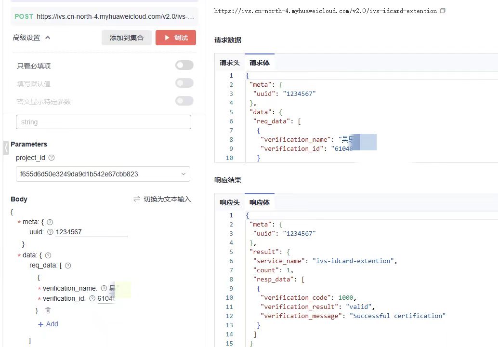Click "verification_result": "valid" line in response
This screenshot has width=498, height=347.
(x=317, y=307)
